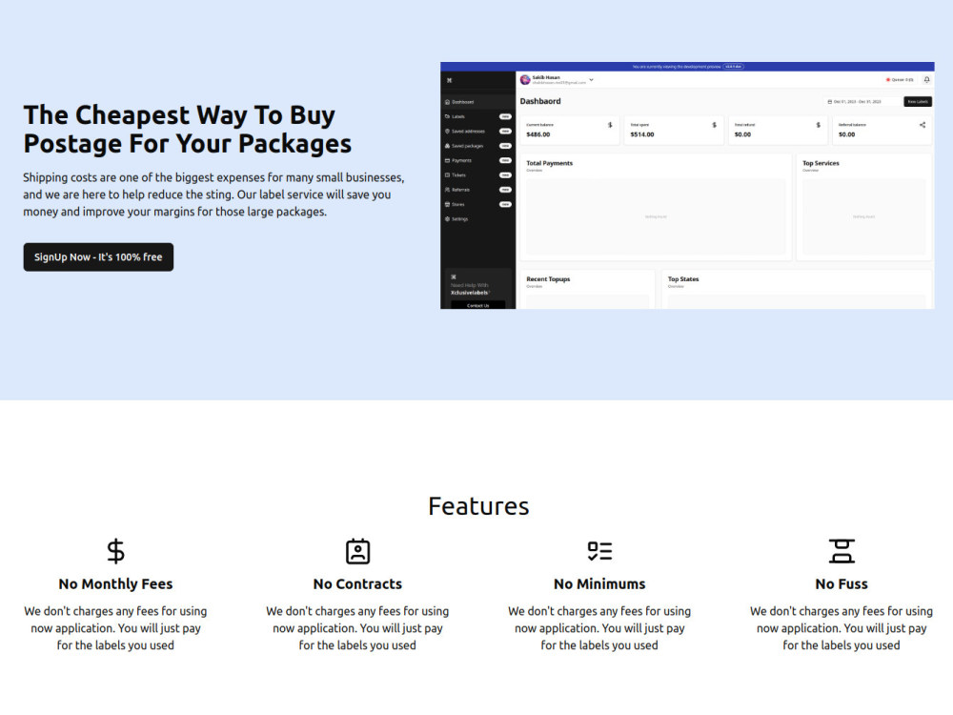Screen dimensions: 953x715
Task: Click the Features section heading
Action: (x=479, y=506)
